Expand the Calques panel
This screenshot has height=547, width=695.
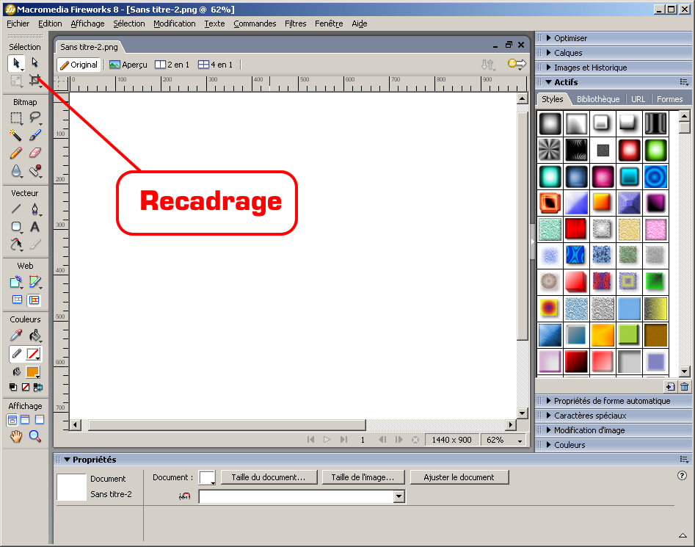(x=568, y=53)
